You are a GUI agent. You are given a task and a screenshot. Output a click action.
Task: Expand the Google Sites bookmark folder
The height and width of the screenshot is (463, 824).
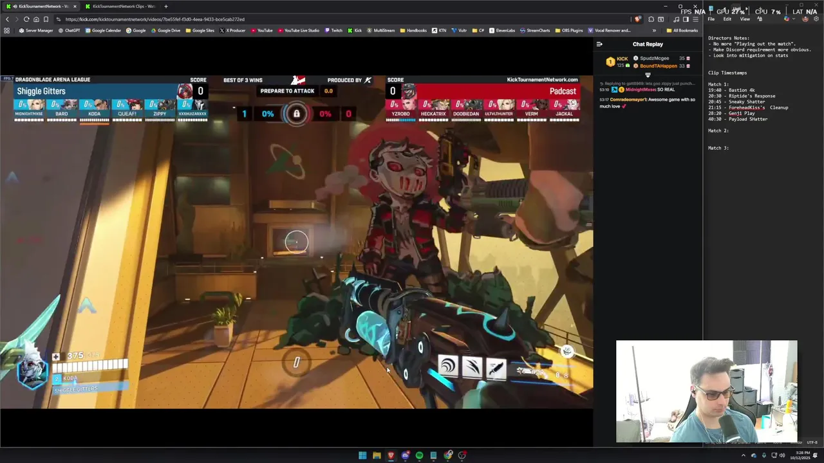200,30
